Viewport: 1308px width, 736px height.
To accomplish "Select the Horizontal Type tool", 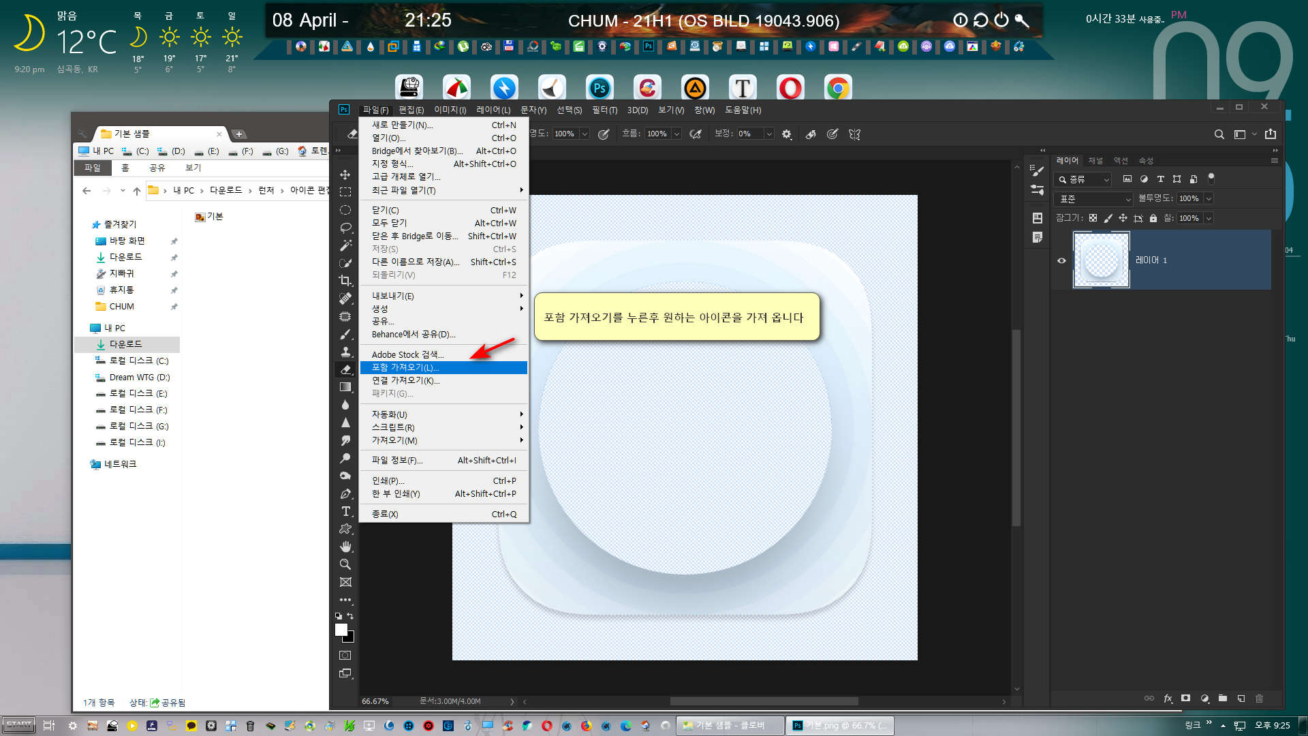I will (345, 511).
